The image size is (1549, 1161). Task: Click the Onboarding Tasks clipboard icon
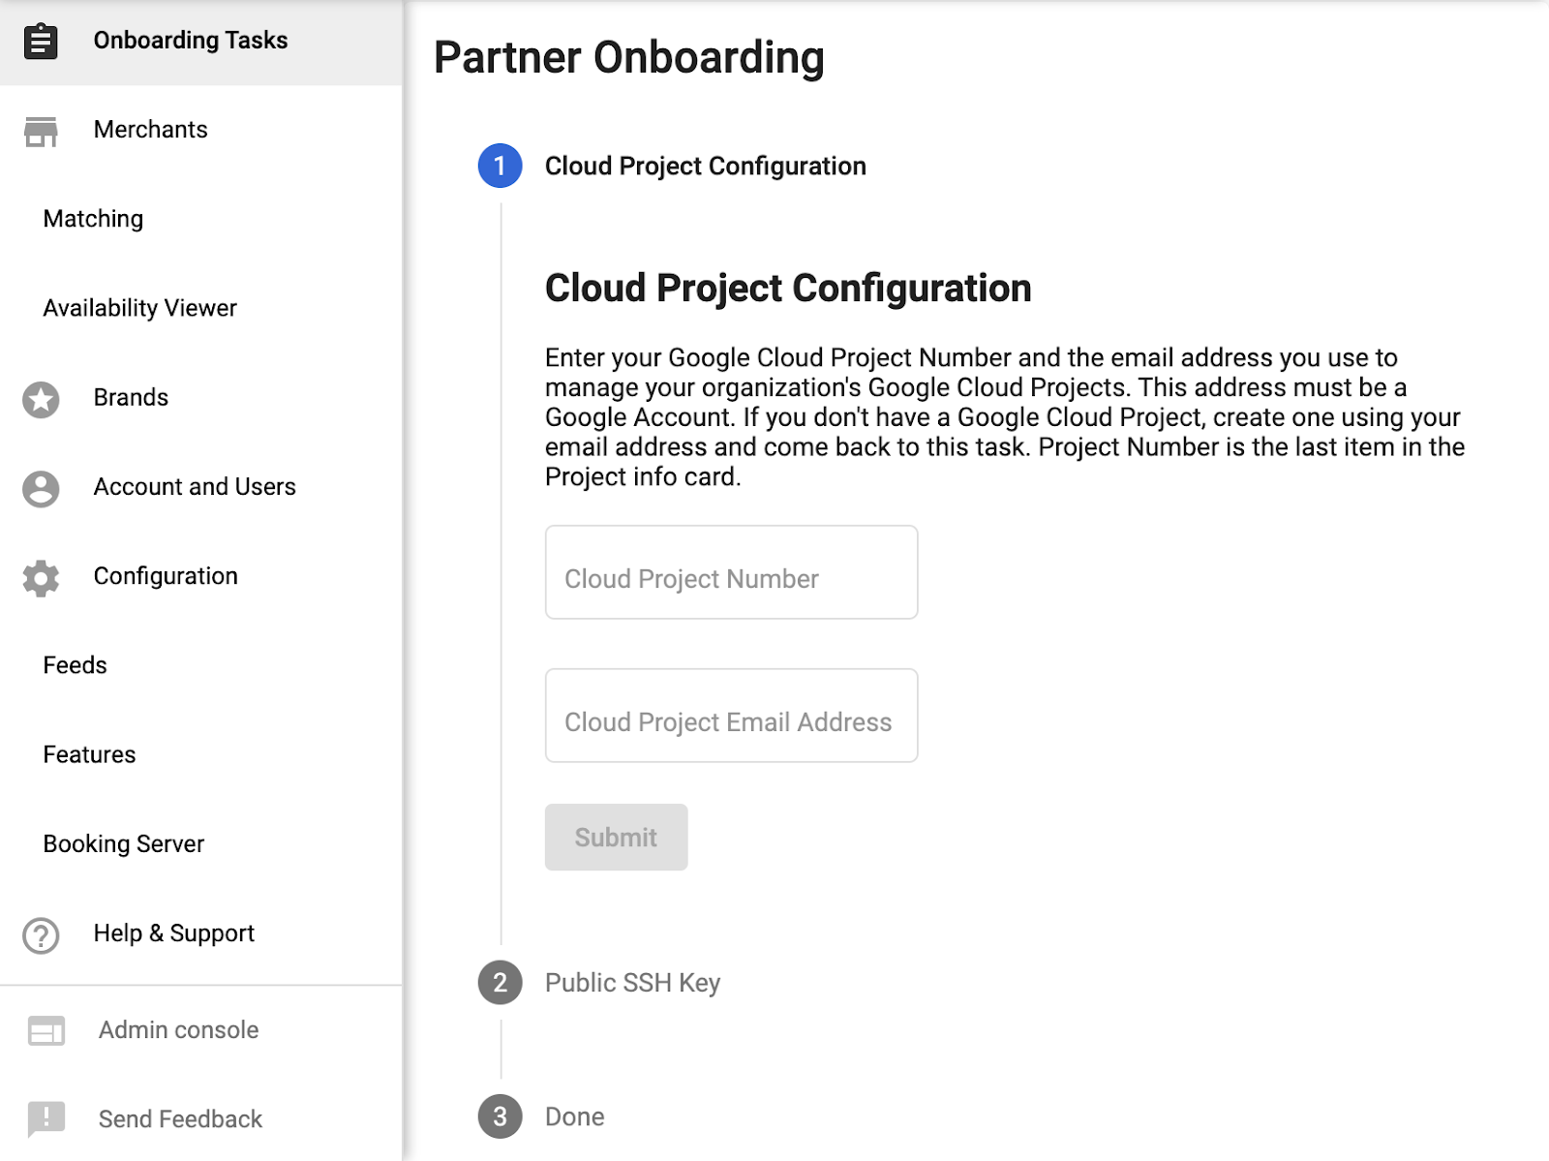41,41
